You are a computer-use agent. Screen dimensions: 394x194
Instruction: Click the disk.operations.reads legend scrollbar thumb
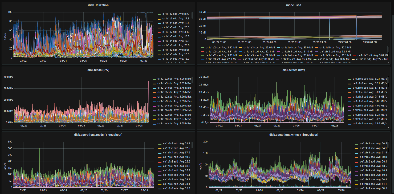pyautogui.click(x=192, y=145)
